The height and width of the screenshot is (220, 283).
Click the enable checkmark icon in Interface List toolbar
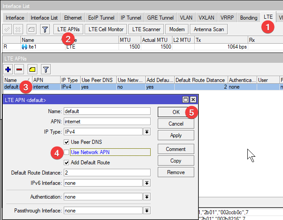(x=7, y=29)
